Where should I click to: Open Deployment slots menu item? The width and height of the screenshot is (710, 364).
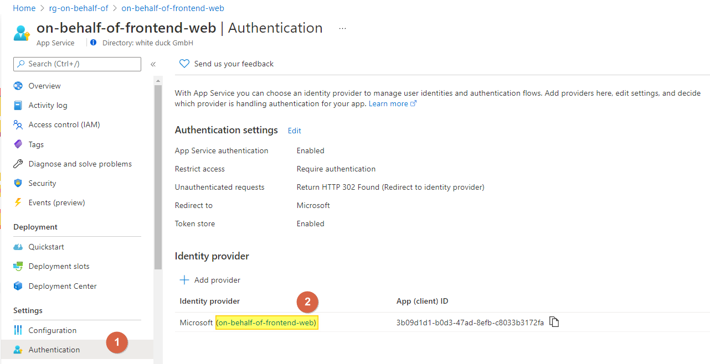pos(59,266)
